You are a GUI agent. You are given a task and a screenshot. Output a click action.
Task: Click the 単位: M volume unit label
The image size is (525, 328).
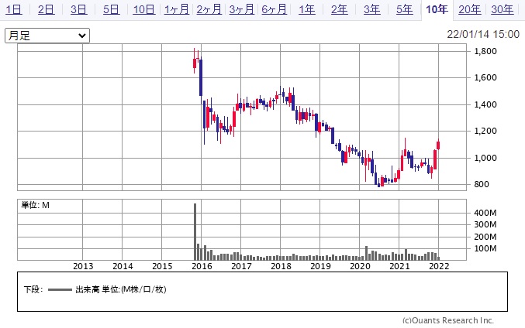36,205
